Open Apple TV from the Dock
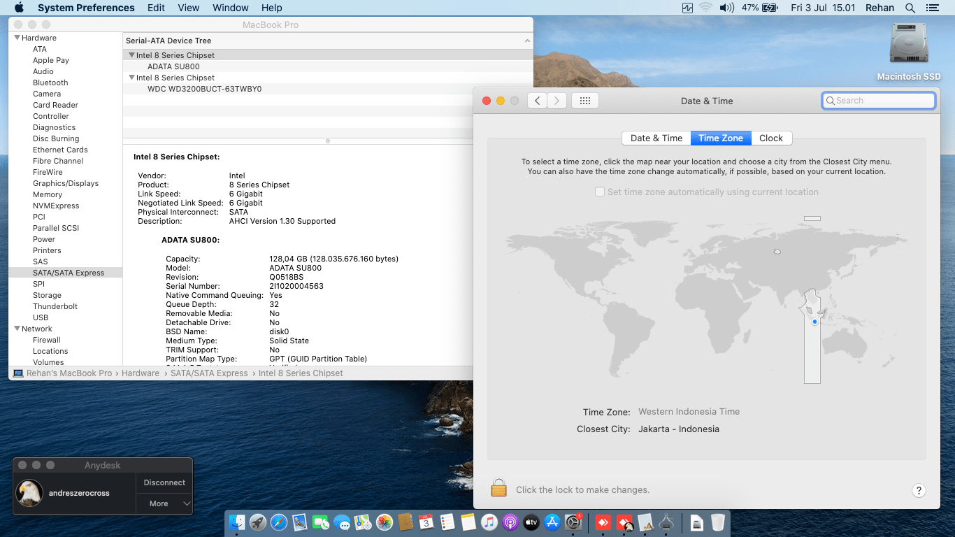 pos(531,522)
